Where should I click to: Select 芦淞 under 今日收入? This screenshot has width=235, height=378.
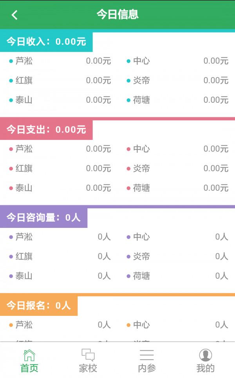pos(24,61)
